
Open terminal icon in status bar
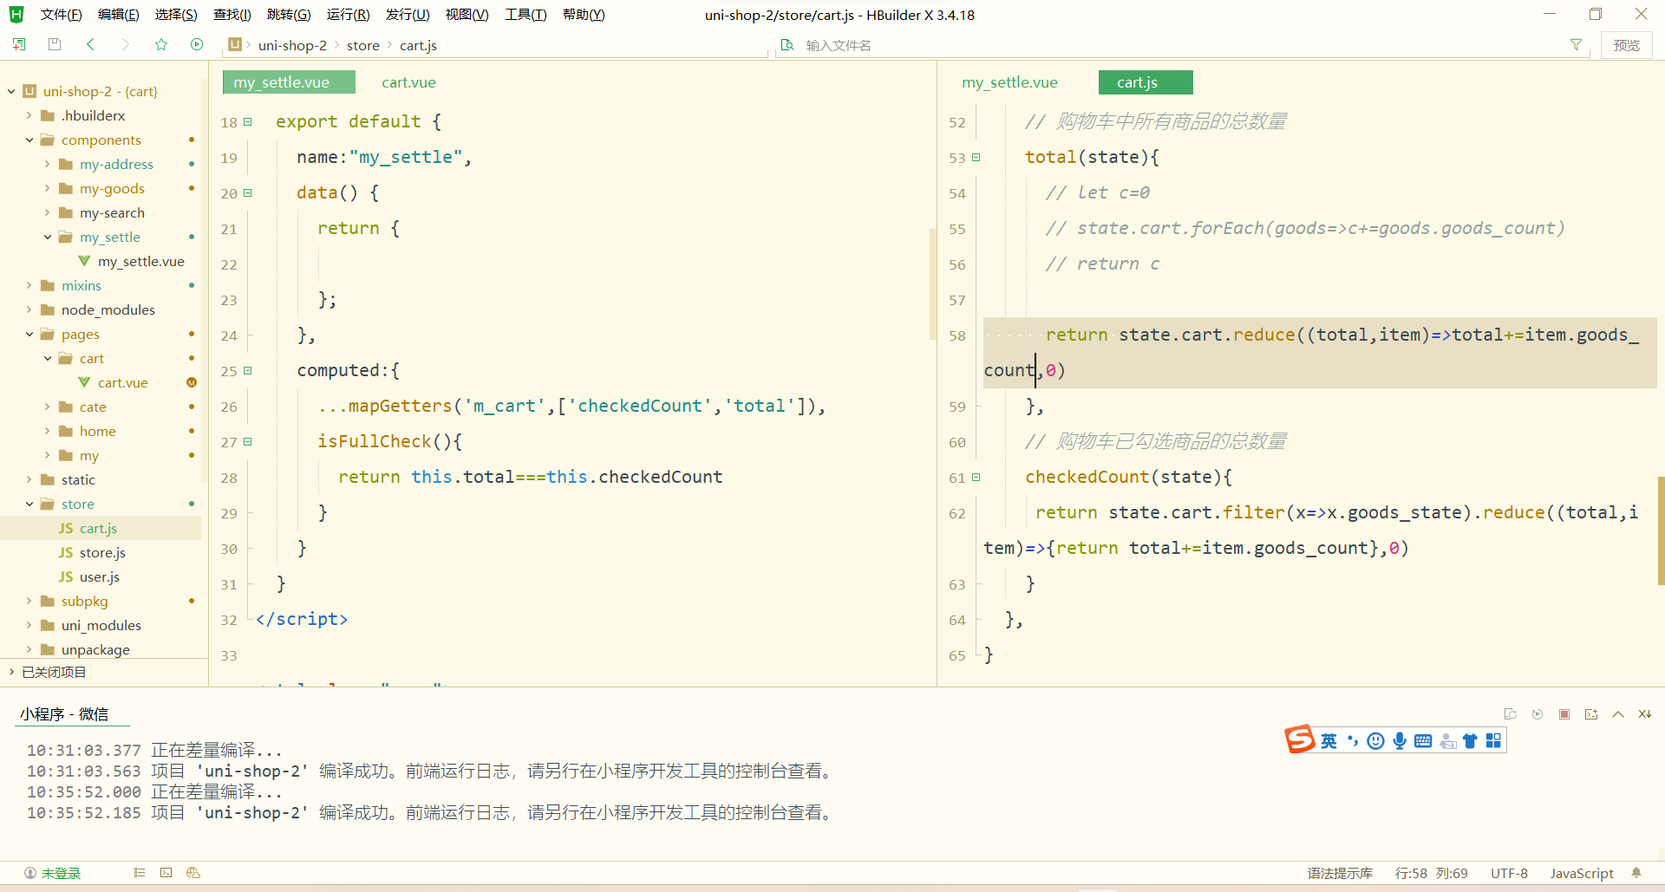tap(166, 873)
